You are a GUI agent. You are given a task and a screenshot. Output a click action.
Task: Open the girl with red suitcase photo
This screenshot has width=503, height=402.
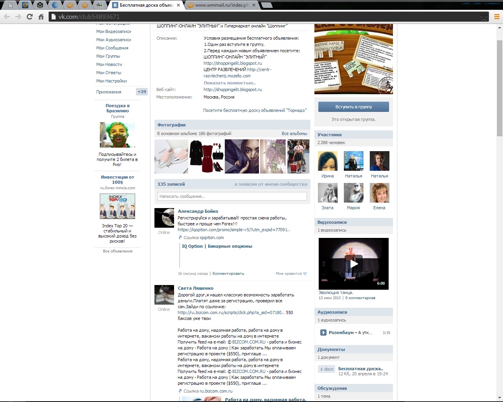[x=298, y=156]
